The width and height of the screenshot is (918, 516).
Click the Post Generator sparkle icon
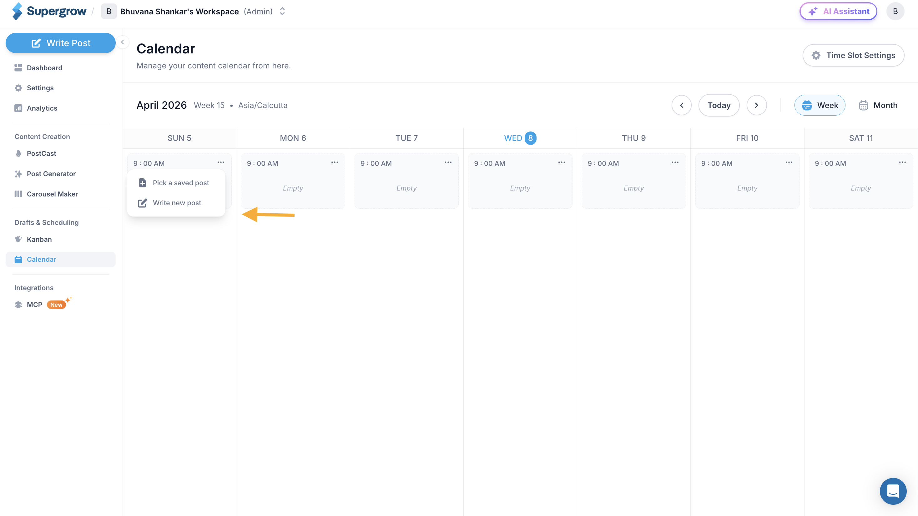click(x=18, y=174)
